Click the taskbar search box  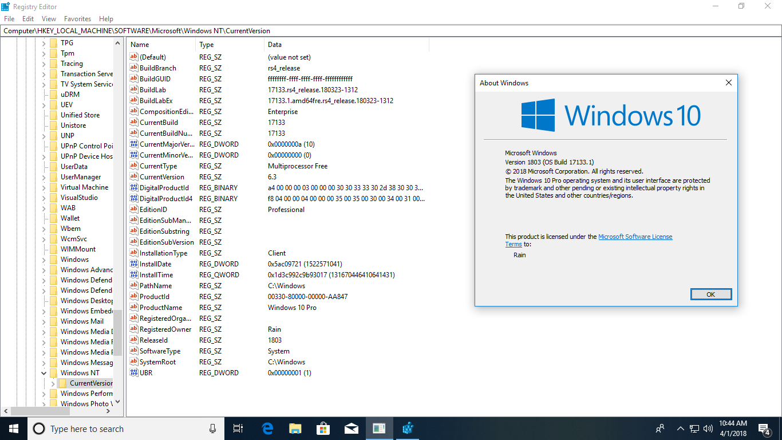(x=126, y=429)
